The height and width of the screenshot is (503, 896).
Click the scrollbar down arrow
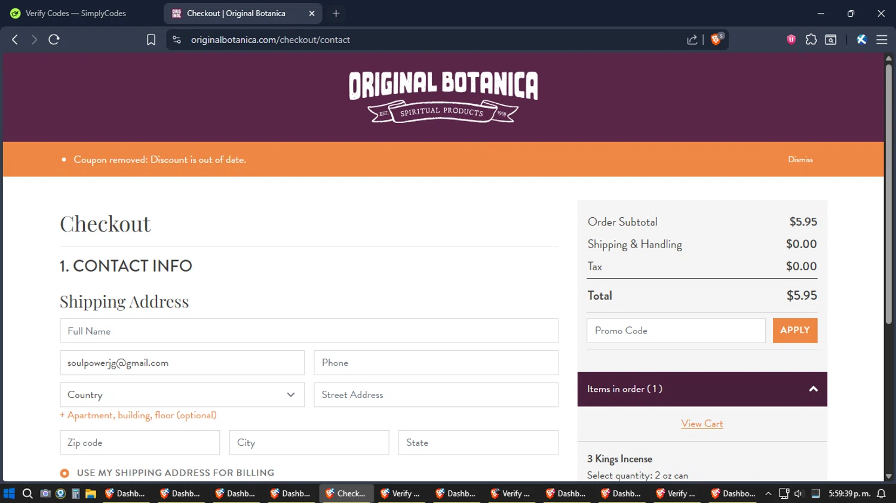(889, 476)
